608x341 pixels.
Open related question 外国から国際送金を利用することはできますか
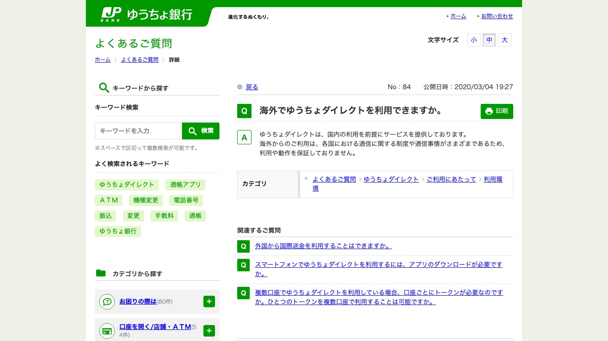[324, 246]
